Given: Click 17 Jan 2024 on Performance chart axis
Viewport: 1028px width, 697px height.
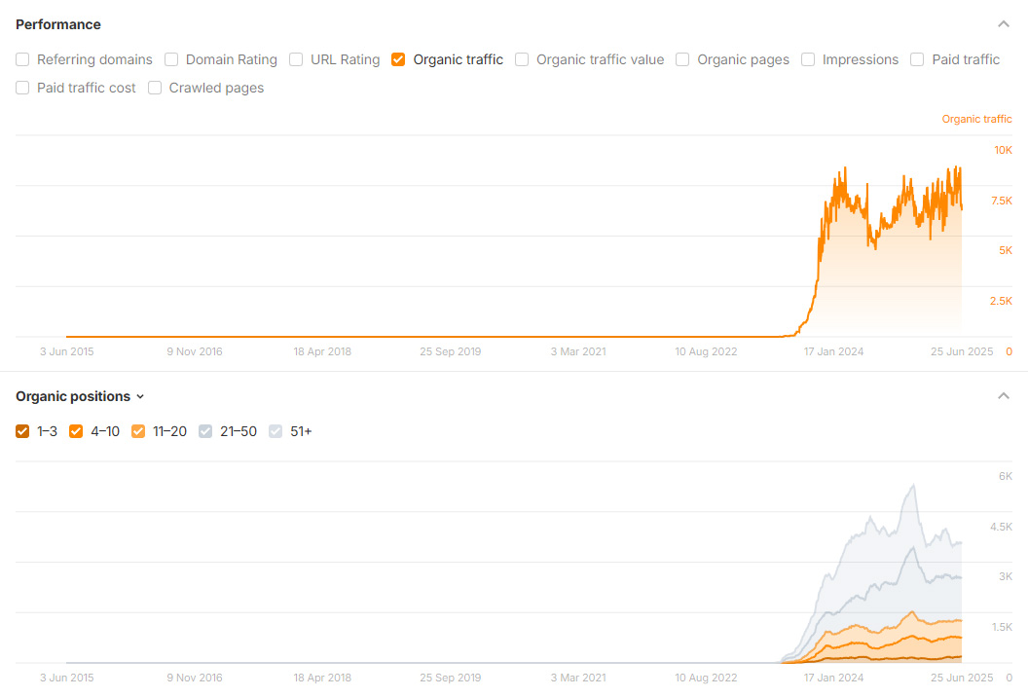Looking at the screenshot, I should tap(833, 351).
